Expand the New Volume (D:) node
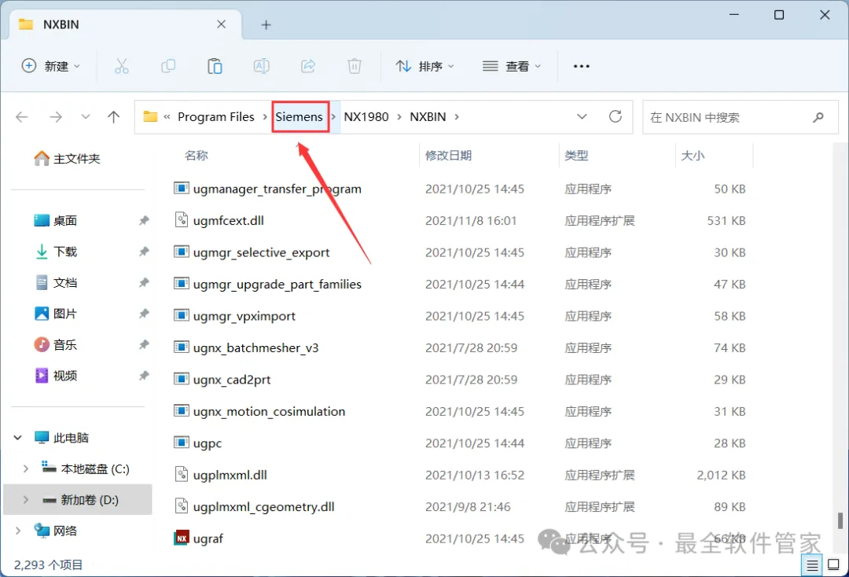849x577 pixels. pyautogui.click(x=25, y=500)
